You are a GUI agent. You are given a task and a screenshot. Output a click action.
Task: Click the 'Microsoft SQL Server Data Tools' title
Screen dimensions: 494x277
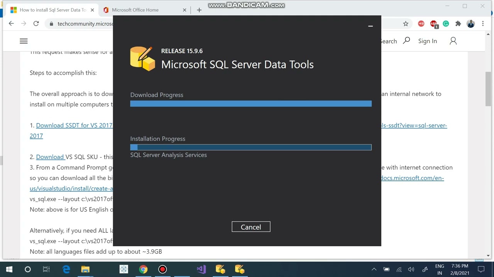[237, 64]
